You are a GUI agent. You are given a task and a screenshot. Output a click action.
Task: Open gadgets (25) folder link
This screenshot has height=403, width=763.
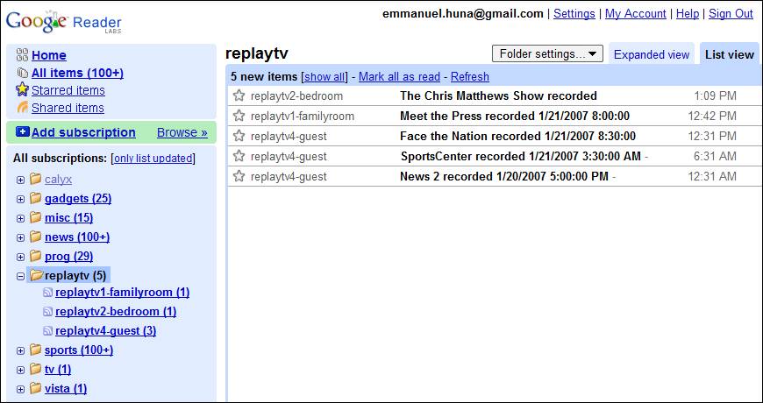(78, 198)
